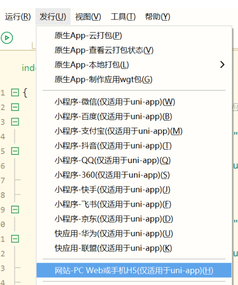Choose 小程序-QQ publish option

pyautogui.click(x=134, y=160)
